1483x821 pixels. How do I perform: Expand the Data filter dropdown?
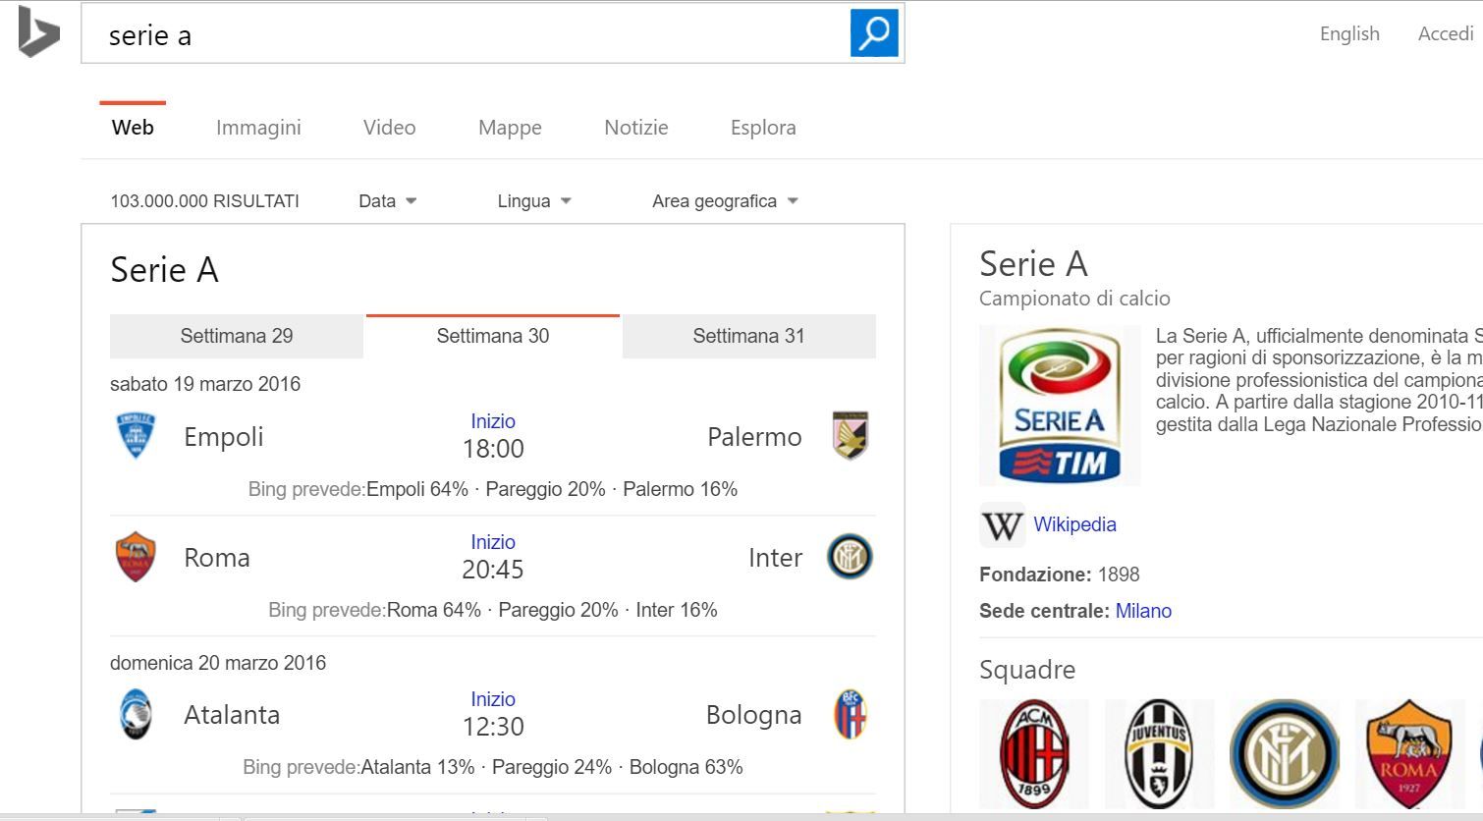[x=387, y=201]
